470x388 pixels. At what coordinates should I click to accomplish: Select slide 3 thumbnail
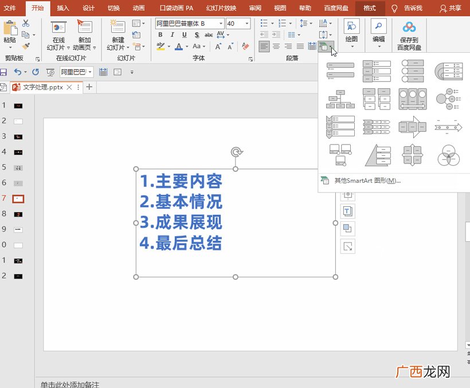point(18,137)
